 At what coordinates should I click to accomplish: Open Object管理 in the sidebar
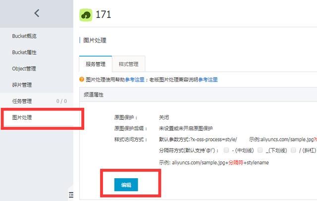[x=24, y=68]
